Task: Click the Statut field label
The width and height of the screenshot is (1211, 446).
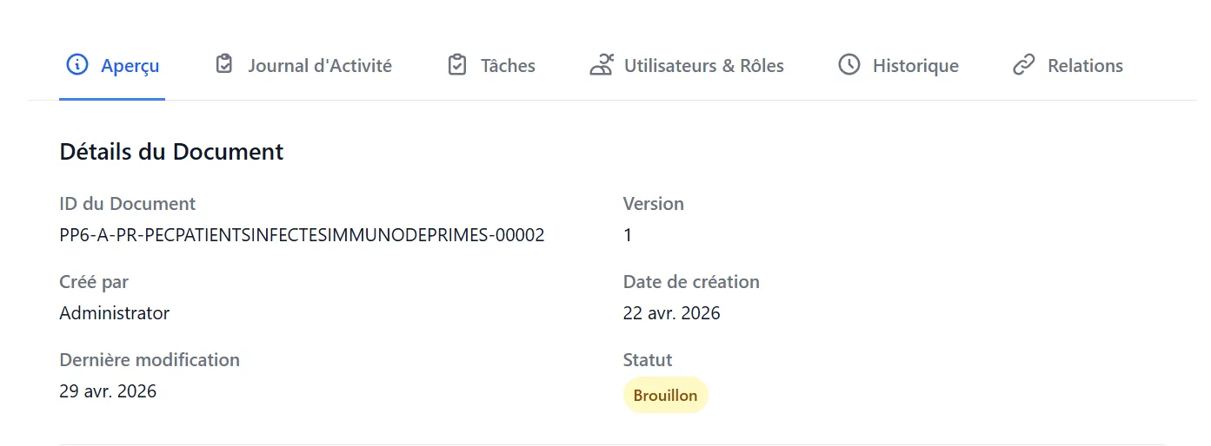Action: pos(648,360)
